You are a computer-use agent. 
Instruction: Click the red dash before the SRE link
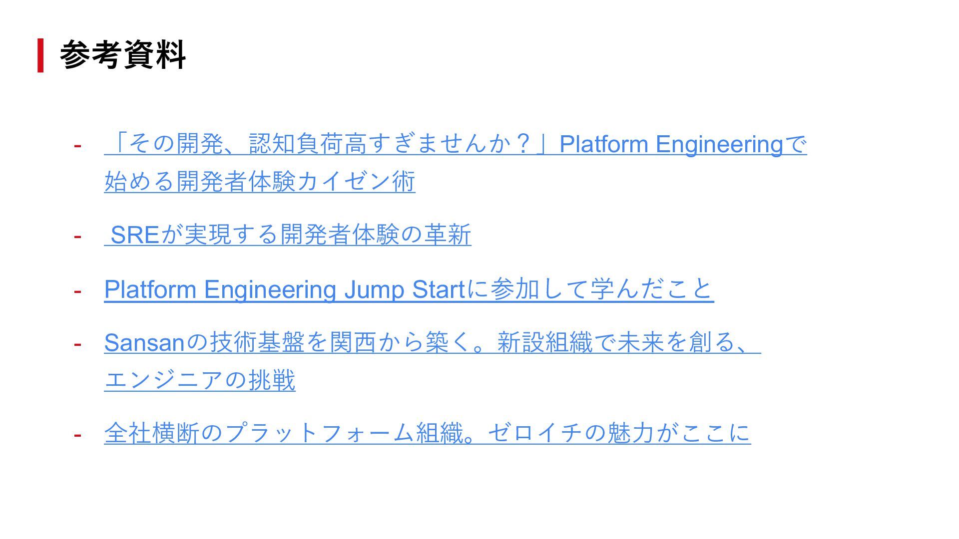pos(77,236)
